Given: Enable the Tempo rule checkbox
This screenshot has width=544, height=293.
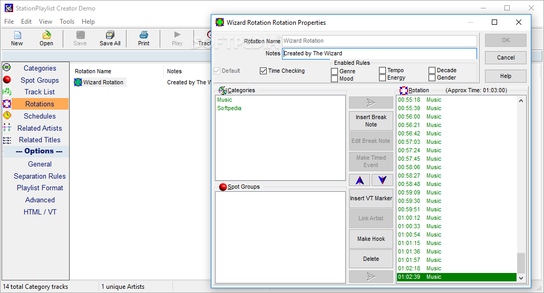Looking at the screenshot, I should coord(382,70).
